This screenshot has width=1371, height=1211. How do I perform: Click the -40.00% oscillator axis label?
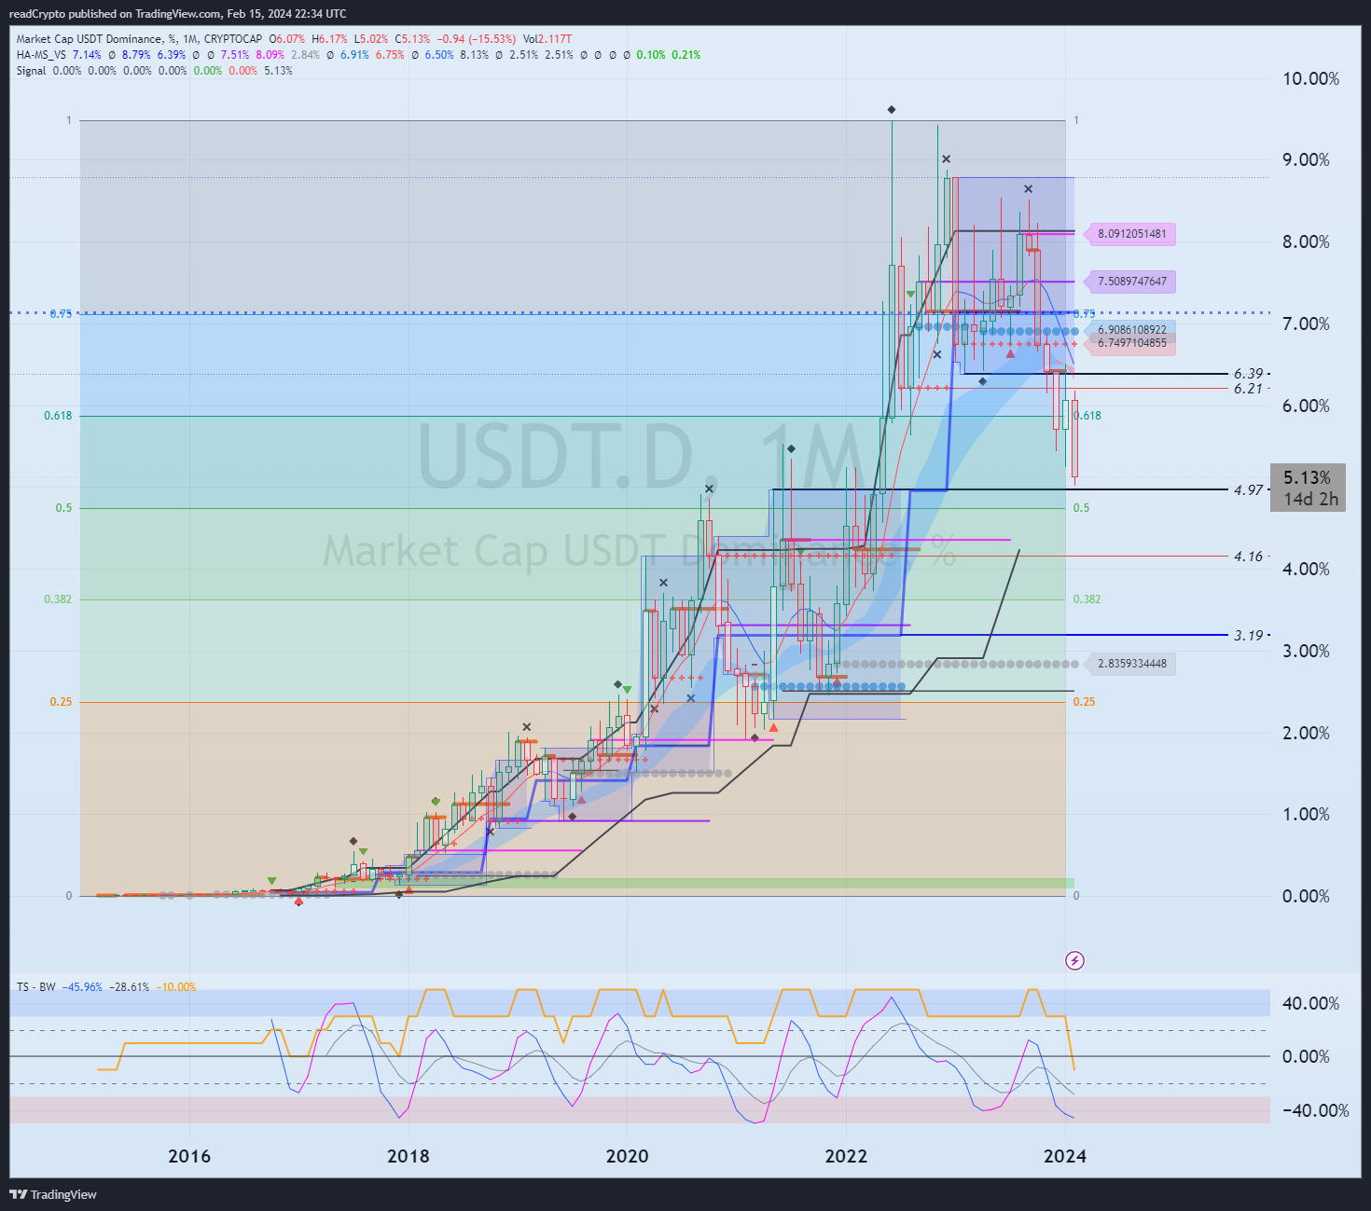click(1315, 1110)
